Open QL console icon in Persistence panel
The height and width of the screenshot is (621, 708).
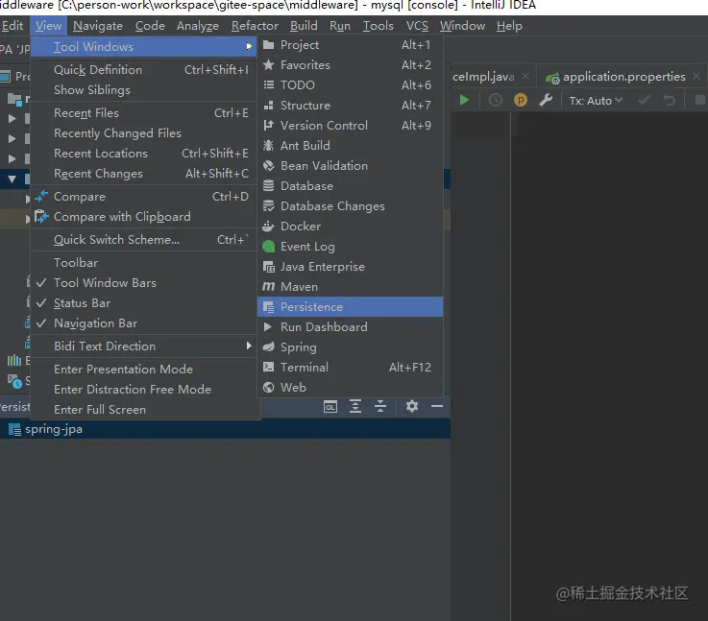(330, 406)
